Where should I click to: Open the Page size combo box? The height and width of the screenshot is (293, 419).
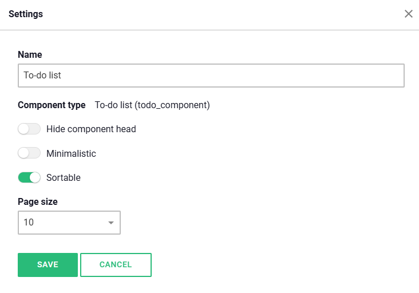pyautogui.click(x=69, y=223)
